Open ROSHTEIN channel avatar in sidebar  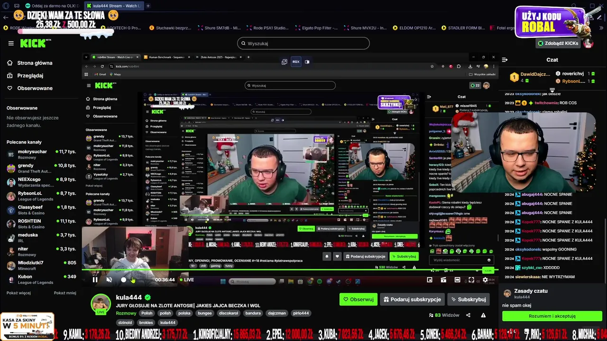11,224
